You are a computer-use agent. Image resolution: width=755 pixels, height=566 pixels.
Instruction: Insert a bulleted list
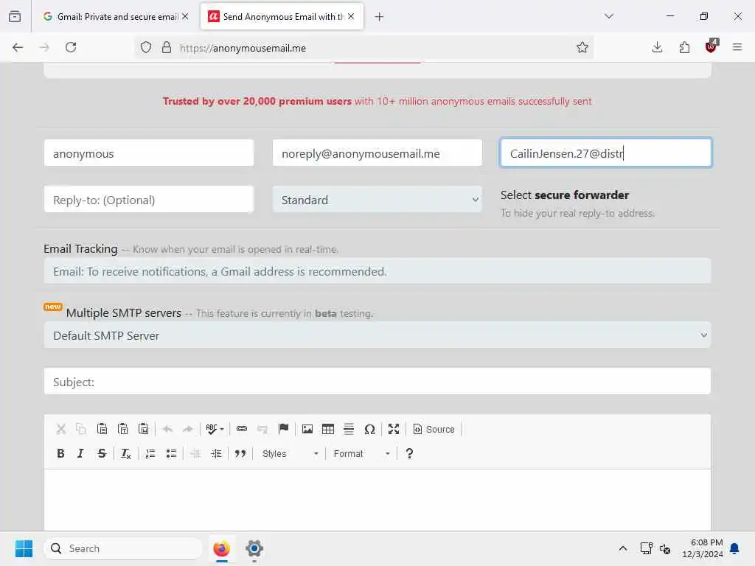171,453
